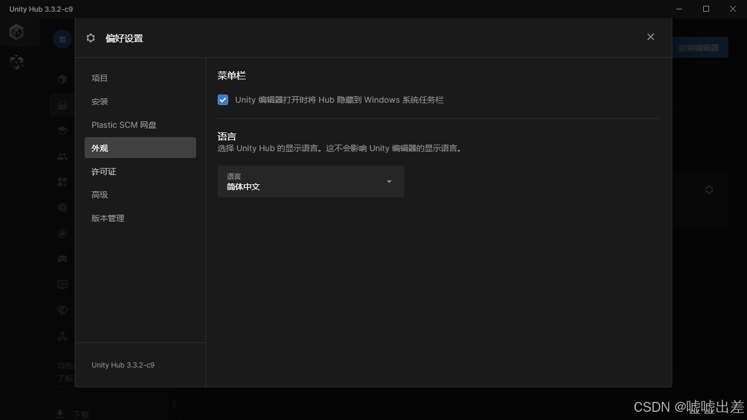Screen dimensions: 747x420
Task: Open the 安装 preferences section
Action: click(140, 101)
